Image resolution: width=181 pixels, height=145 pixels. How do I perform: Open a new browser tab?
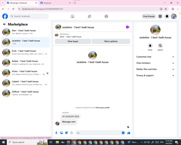click(x=75, y=3)
